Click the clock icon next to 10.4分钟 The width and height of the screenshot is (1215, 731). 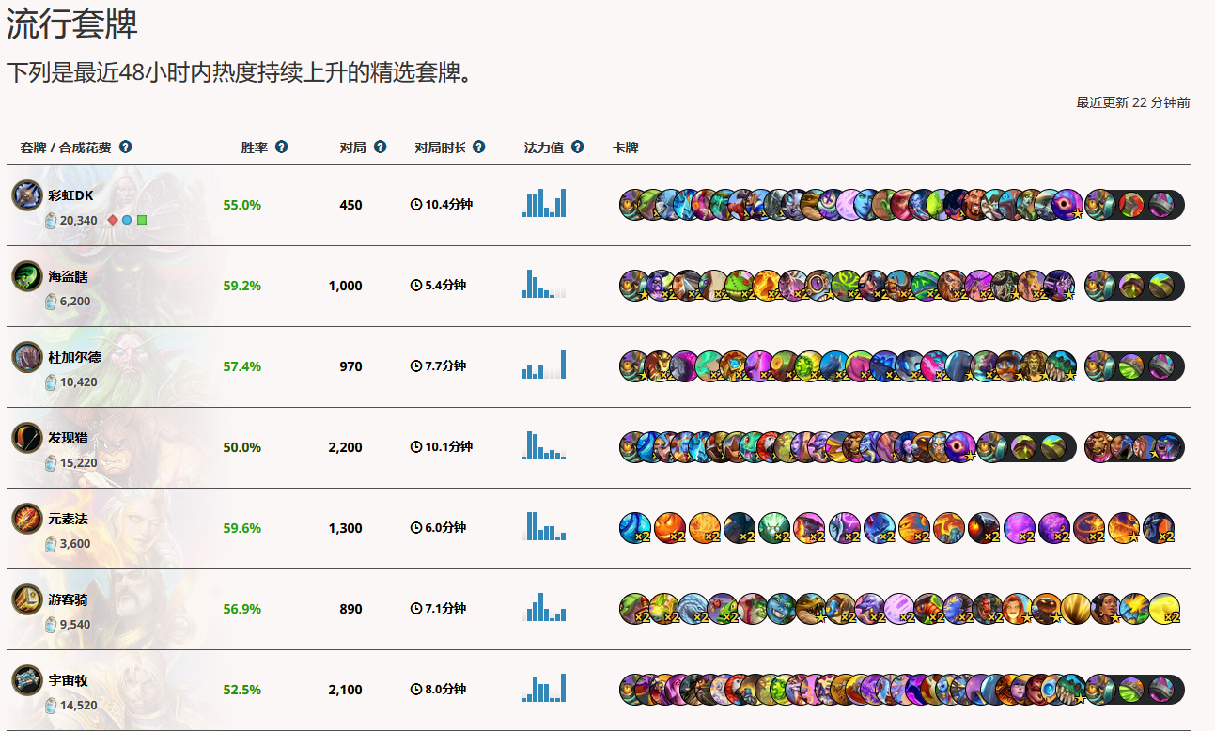click(416, 205)
